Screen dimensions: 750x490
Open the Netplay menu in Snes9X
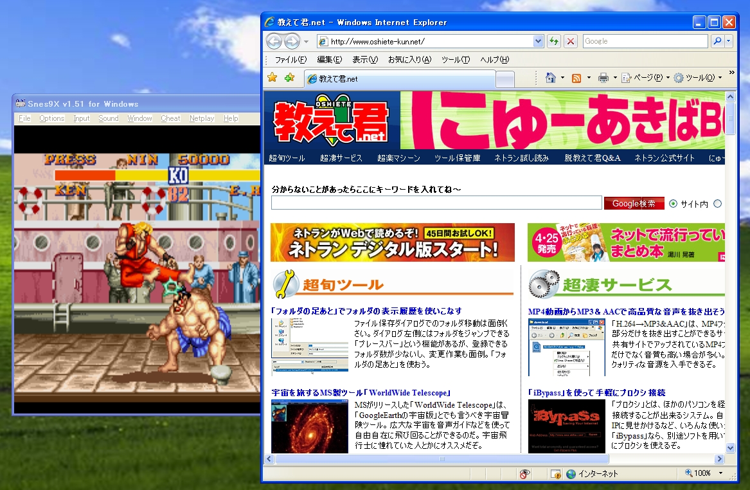coord(202,118)
